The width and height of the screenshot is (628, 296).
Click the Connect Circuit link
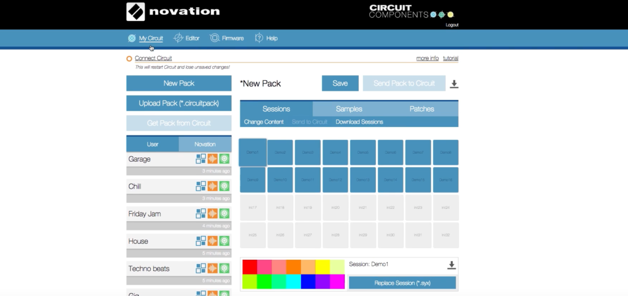[x=153, y=58]
